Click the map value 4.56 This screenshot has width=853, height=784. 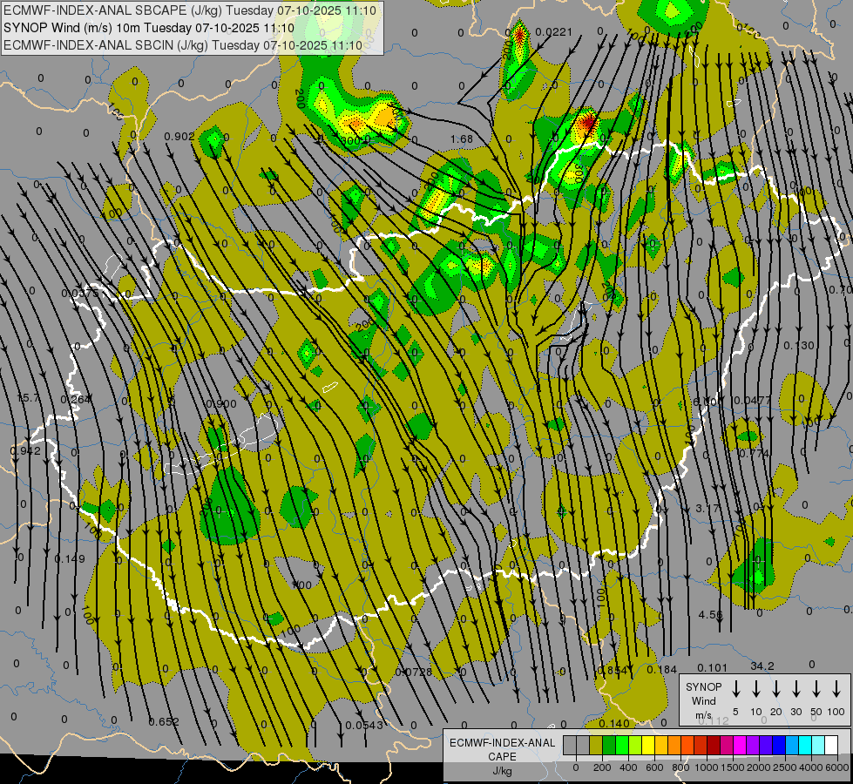click(710, 615)
